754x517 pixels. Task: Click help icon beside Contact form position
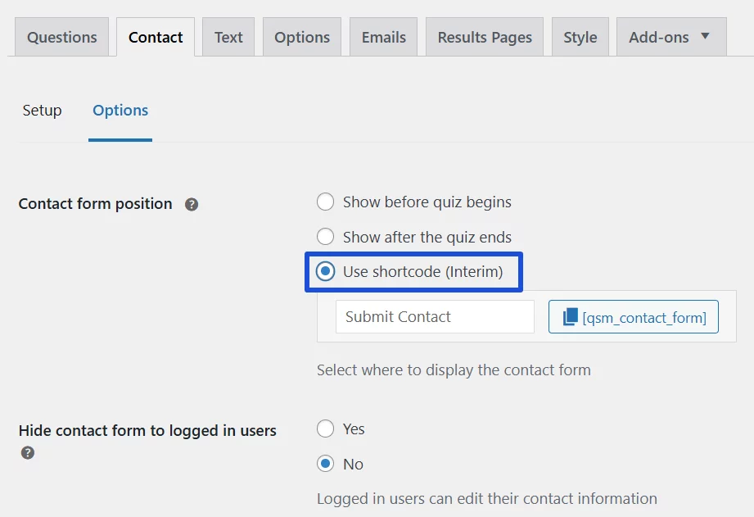[192, 205]
